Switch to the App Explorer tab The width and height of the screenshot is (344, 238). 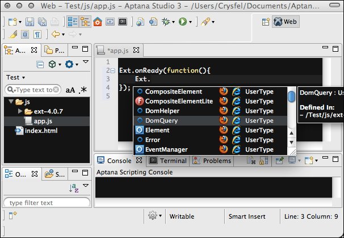click(20, 51)
